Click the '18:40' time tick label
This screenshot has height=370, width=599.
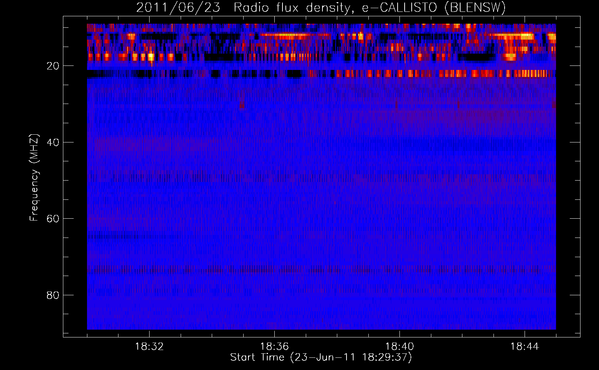(x=399, y=347)
